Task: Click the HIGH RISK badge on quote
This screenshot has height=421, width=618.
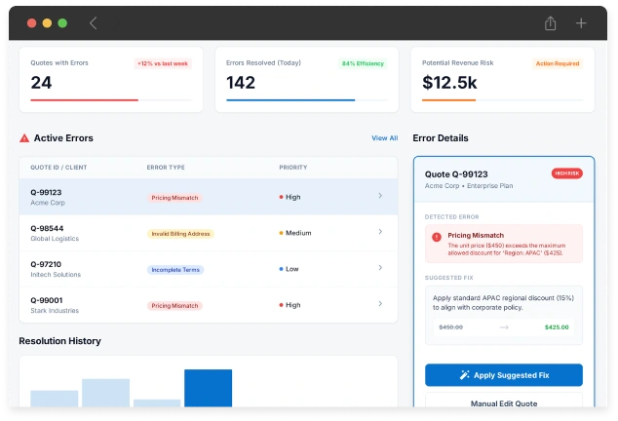Action: 567,173
